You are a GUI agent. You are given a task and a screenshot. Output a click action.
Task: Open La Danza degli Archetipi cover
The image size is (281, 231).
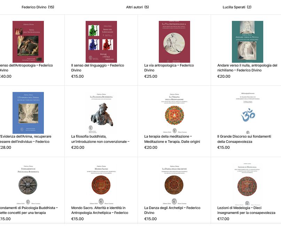pyautogui.click(x=174, y=184)
